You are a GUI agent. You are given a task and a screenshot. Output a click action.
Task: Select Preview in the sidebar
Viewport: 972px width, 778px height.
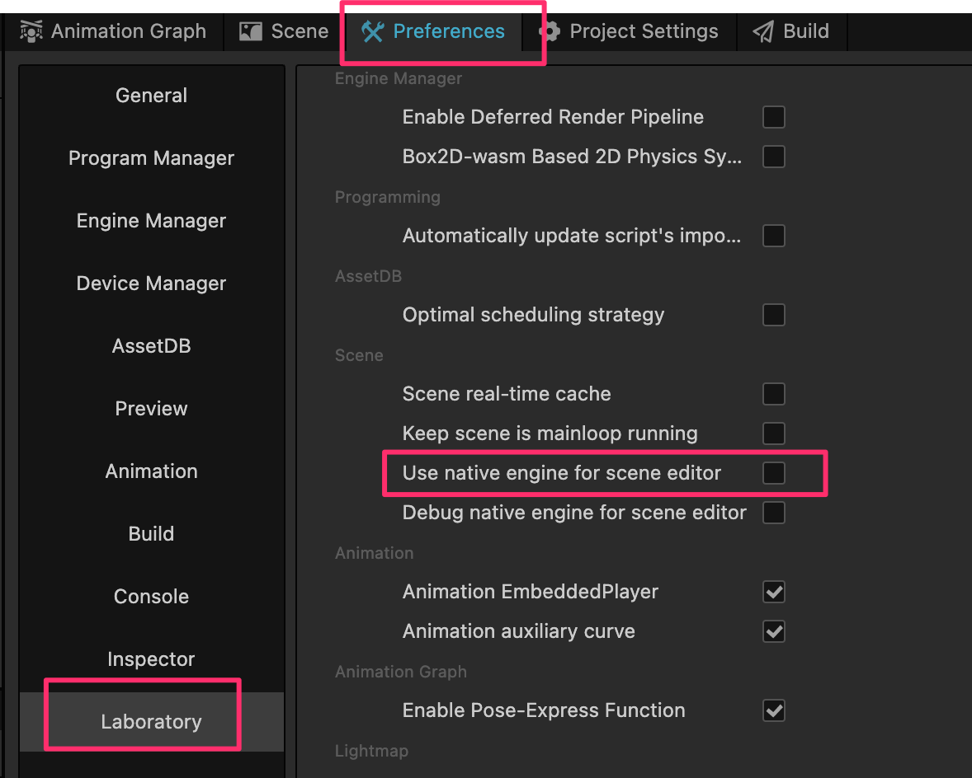click(x=151, y=408)
